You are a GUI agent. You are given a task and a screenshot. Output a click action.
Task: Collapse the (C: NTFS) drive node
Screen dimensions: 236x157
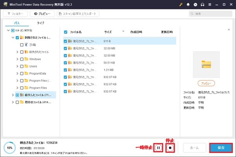click(8, 30)
